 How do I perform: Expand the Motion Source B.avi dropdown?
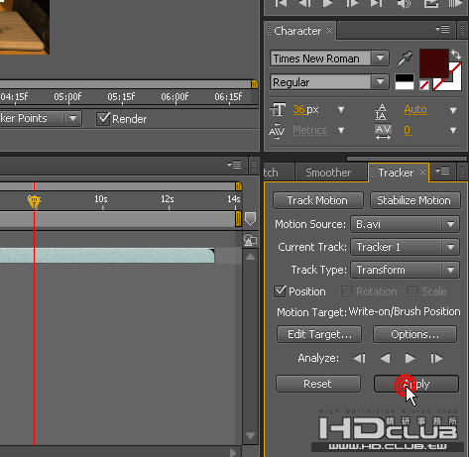click(450, 224)
